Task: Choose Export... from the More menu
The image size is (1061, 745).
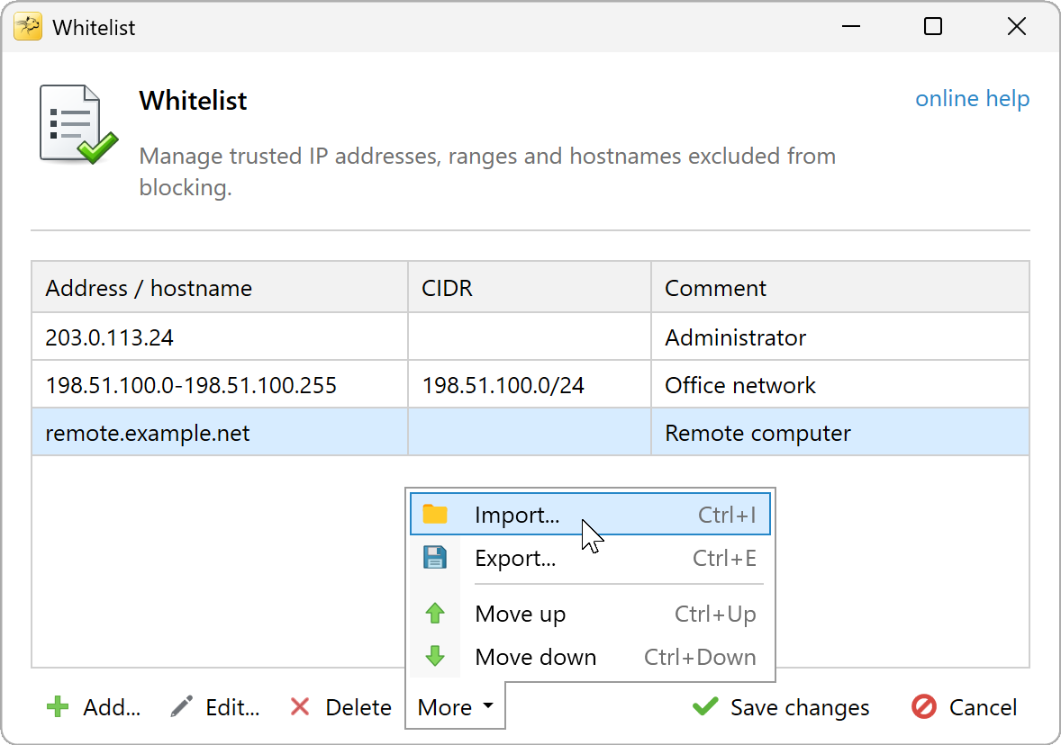Action: (x=590, y=558)
